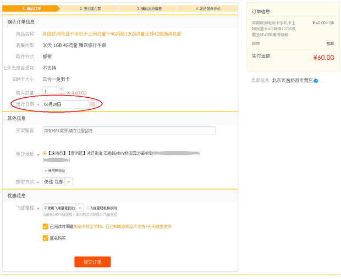The width and height of the screenshot is (341, 279).
Task: Toggle the 已阅读并同意 agreement checkbox
Action: pyautogui.click(x=46, y=226)
